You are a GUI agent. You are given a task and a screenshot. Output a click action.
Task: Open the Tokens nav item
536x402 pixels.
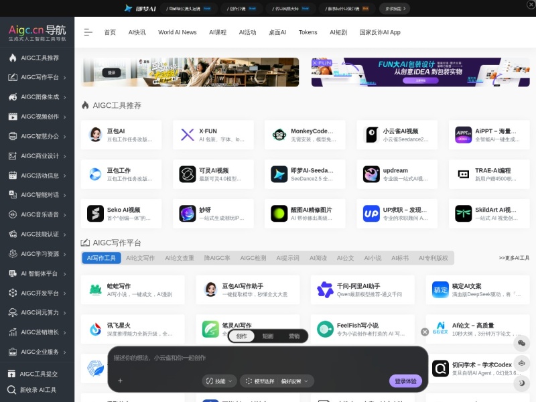tap(308, 32)
